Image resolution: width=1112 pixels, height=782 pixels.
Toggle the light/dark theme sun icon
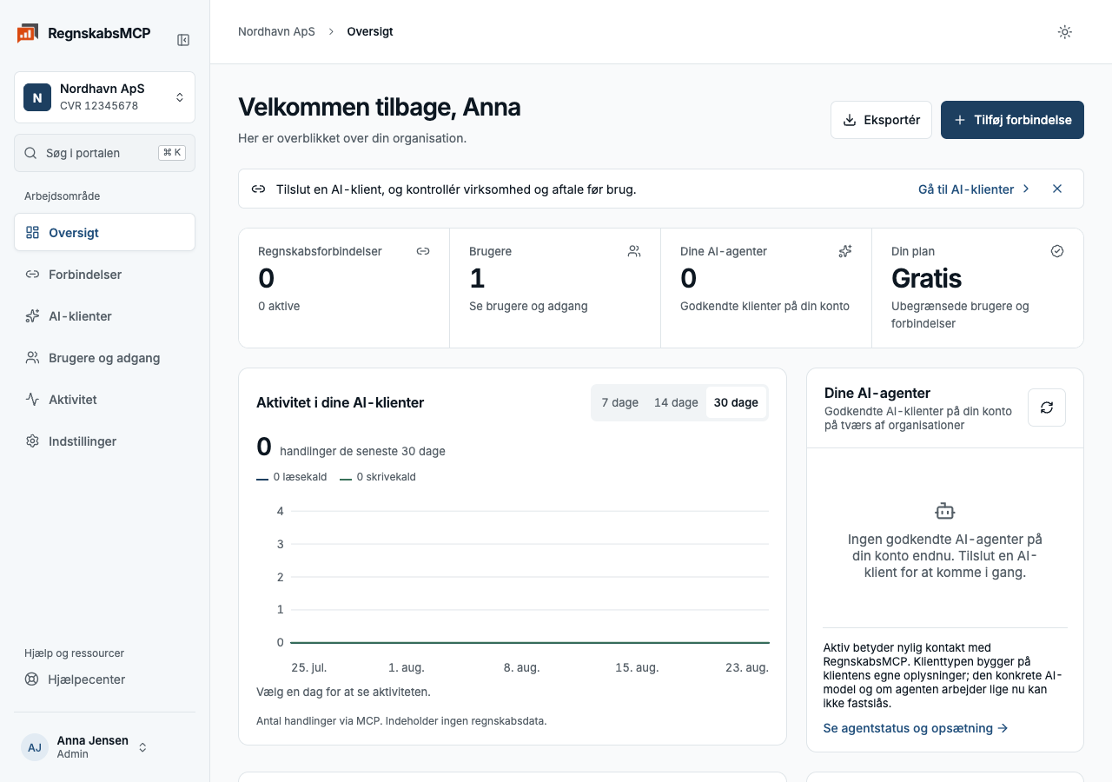click(1064, 32)
